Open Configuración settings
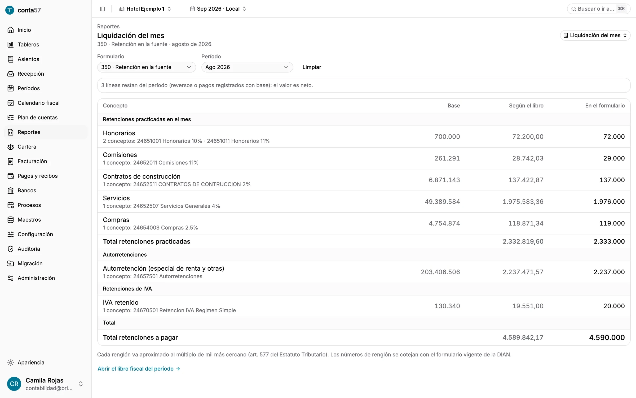Screen dimensions: 636x398 coord(46,234)
